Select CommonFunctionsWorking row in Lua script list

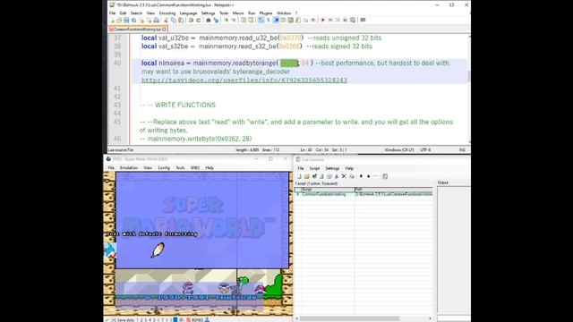(x=363, y=194)
